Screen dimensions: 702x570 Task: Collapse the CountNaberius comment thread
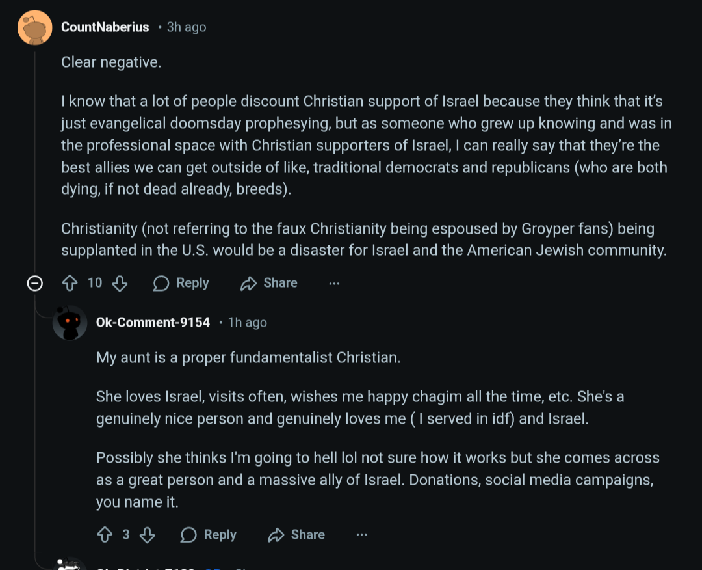coord(35,283)
